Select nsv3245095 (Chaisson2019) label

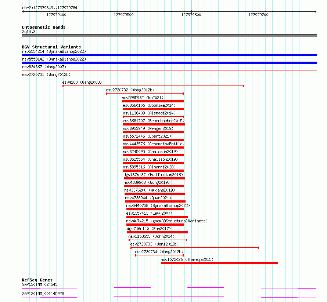(150, 152)
